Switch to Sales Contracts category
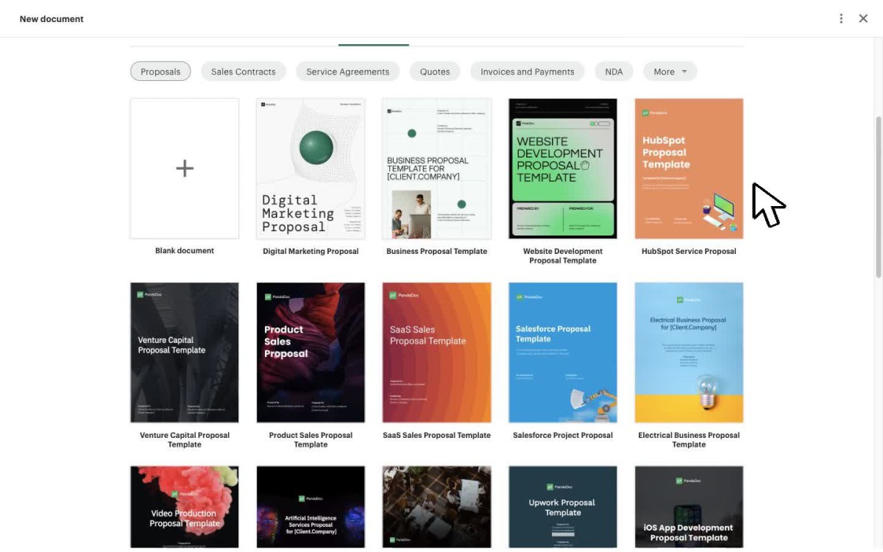This screenshot has height=552, width=883. [244, 71]
